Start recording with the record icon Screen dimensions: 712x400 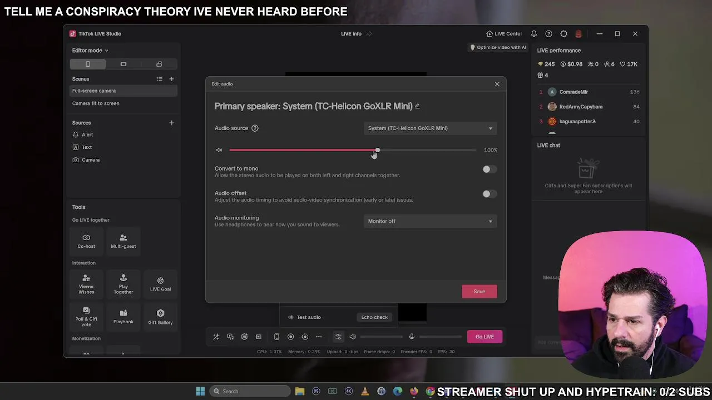[x=290, y=337]
